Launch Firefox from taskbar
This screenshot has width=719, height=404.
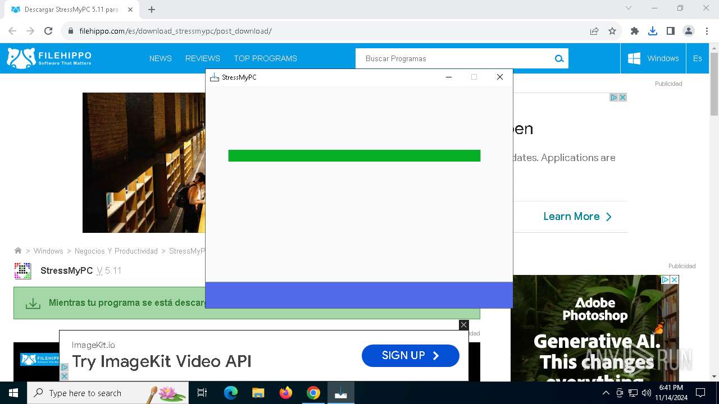[x=286, y=393]
